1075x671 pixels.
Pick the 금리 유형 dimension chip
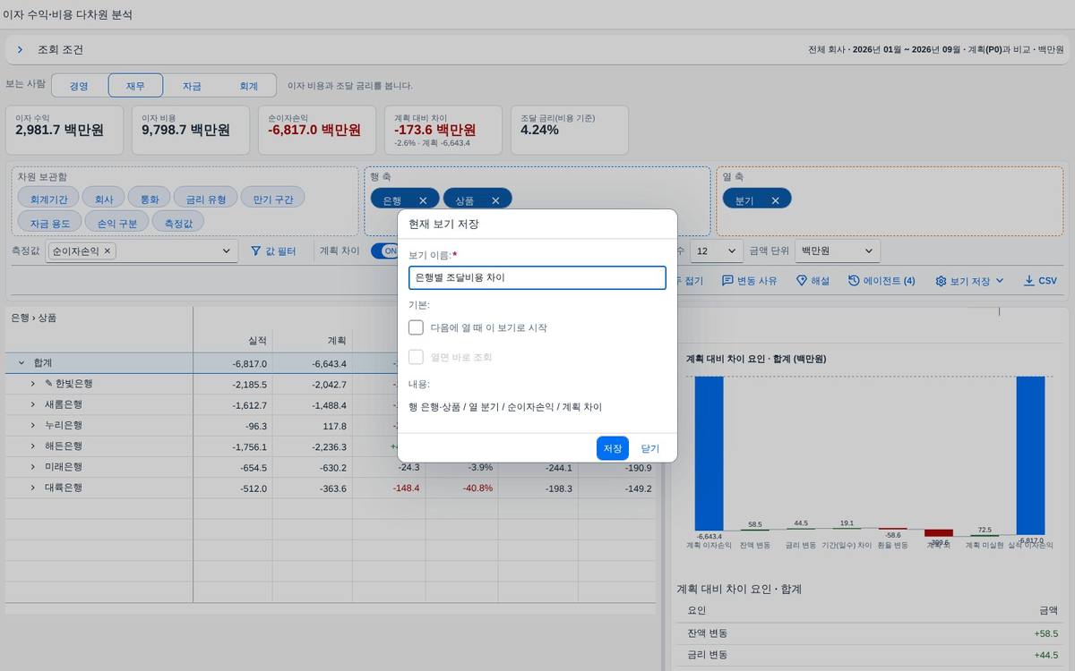tap(205, 200)
